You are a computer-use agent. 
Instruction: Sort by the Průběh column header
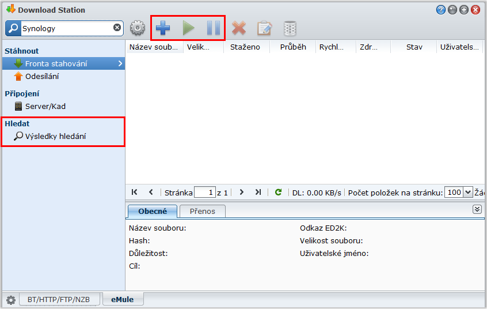[293, 47]
